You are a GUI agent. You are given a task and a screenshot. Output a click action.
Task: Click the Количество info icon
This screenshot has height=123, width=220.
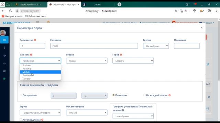tap(35, 40)
